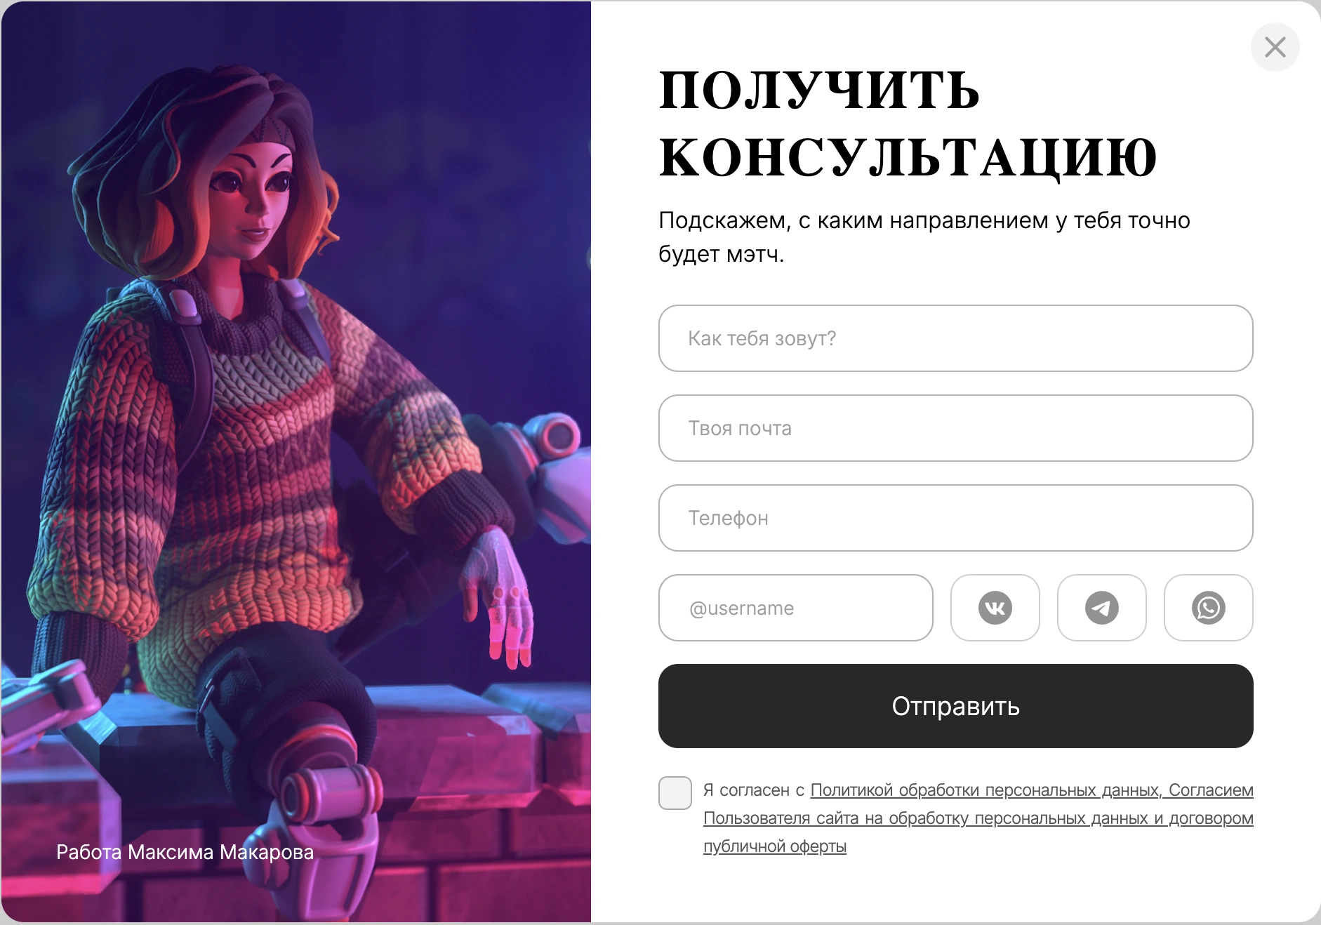Activate the 'Телефон' phone field
Screen dimensions: 1321x925
[955, 518]
